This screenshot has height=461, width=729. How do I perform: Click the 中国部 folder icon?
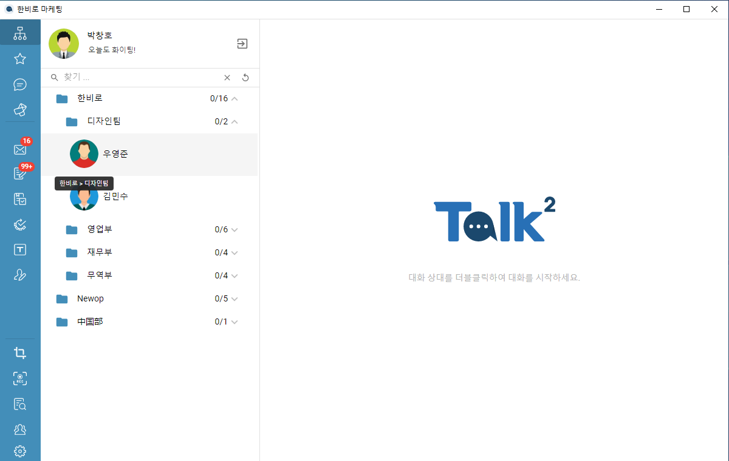pyautogui.click(x=62, y=322)
